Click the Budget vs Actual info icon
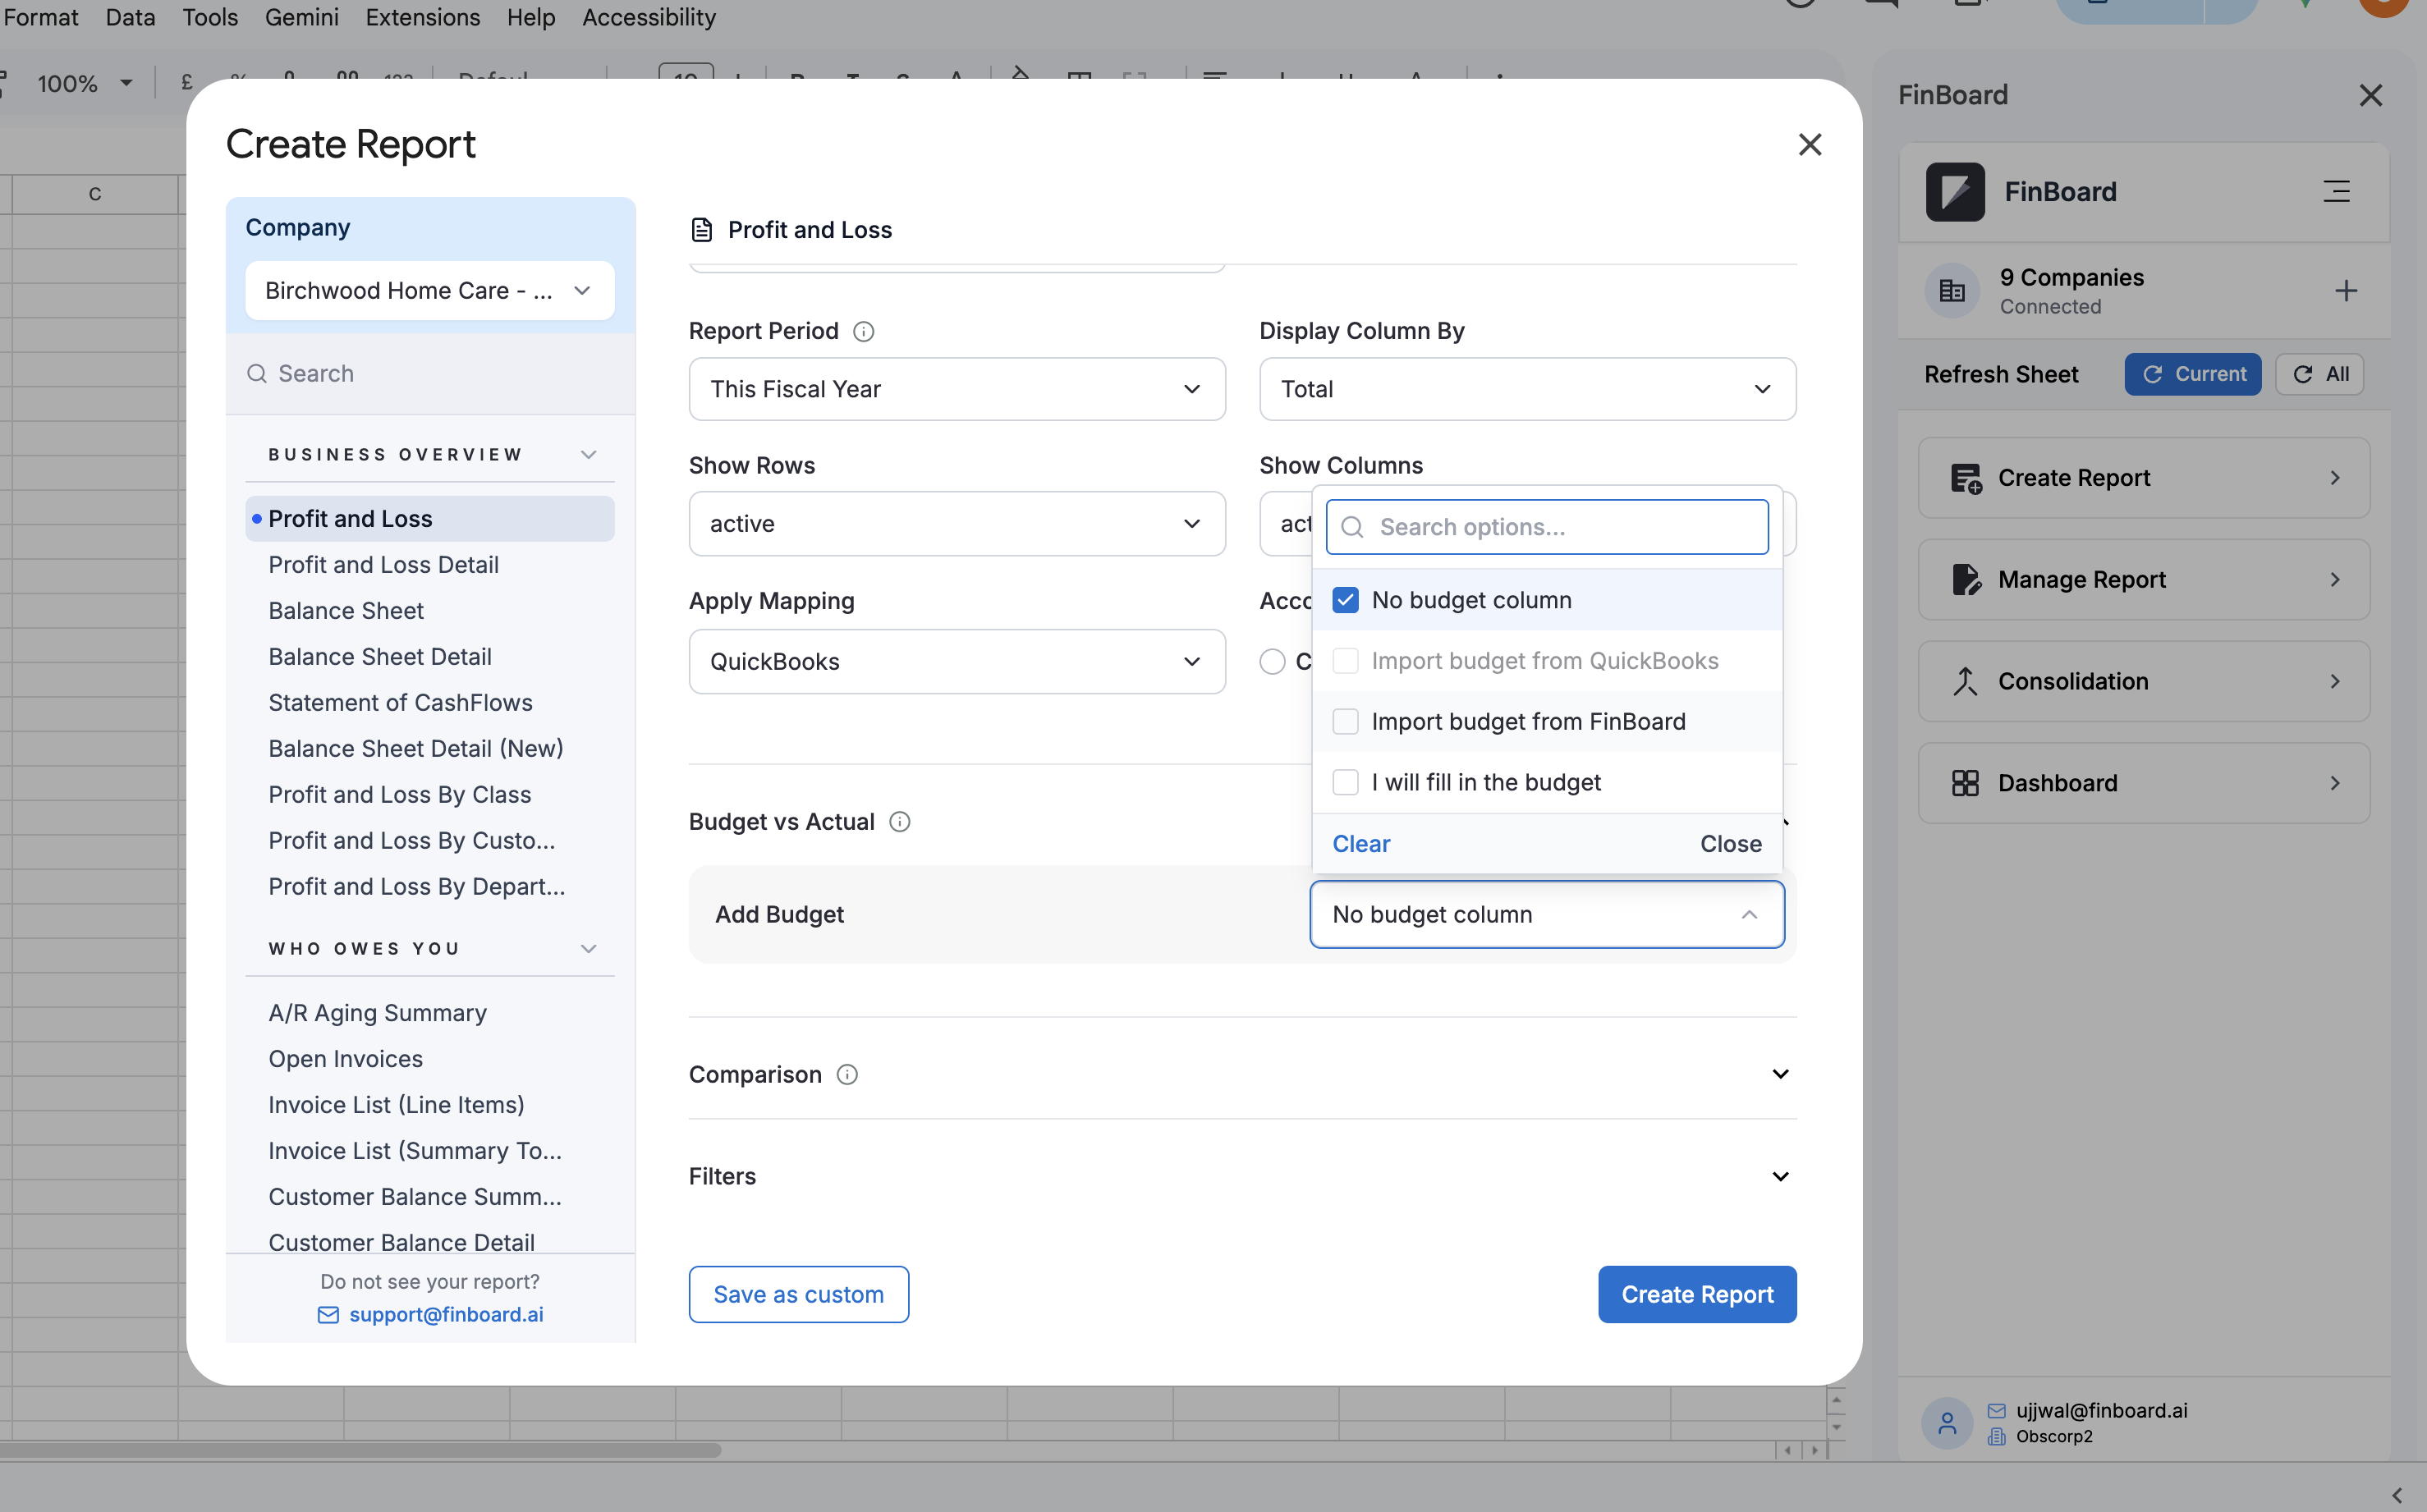2427x1512 pixels. tap(900, 822)
